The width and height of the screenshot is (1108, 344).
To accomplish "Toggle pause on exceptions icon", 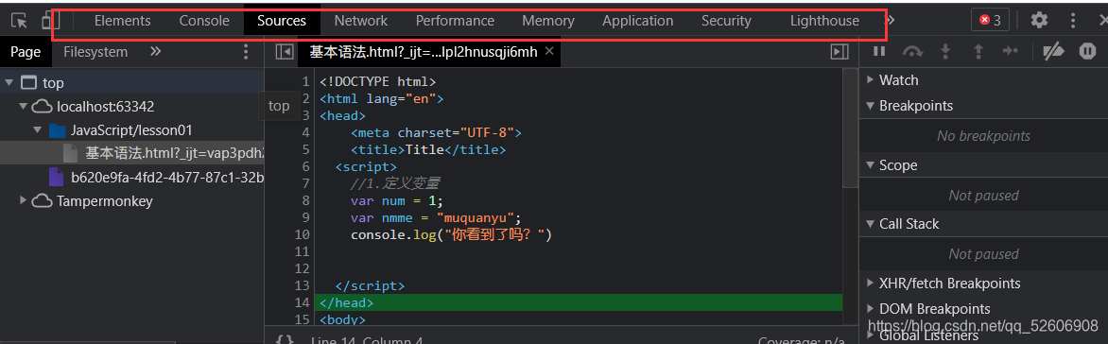I will click(1087, 51).
